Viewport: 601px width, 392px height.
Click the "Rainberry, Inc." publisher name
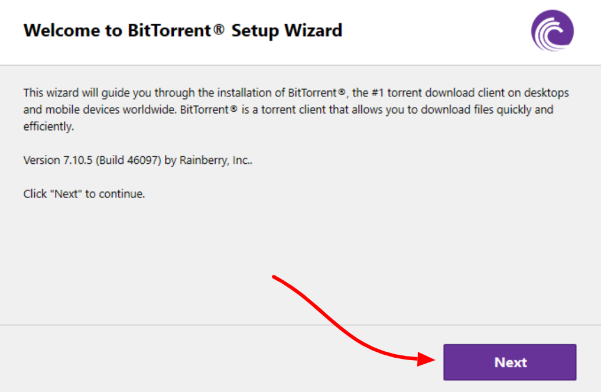point(216,160)
